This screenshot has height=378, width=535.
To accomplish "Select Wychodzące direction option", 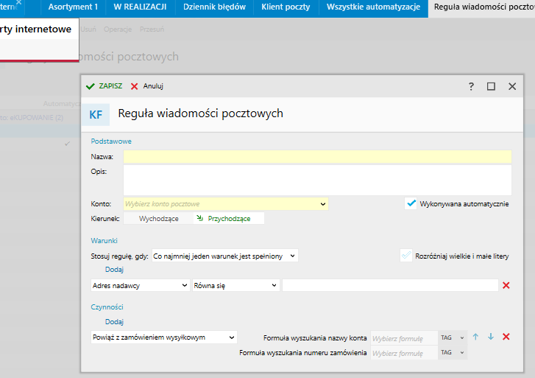I will [160, 218].
